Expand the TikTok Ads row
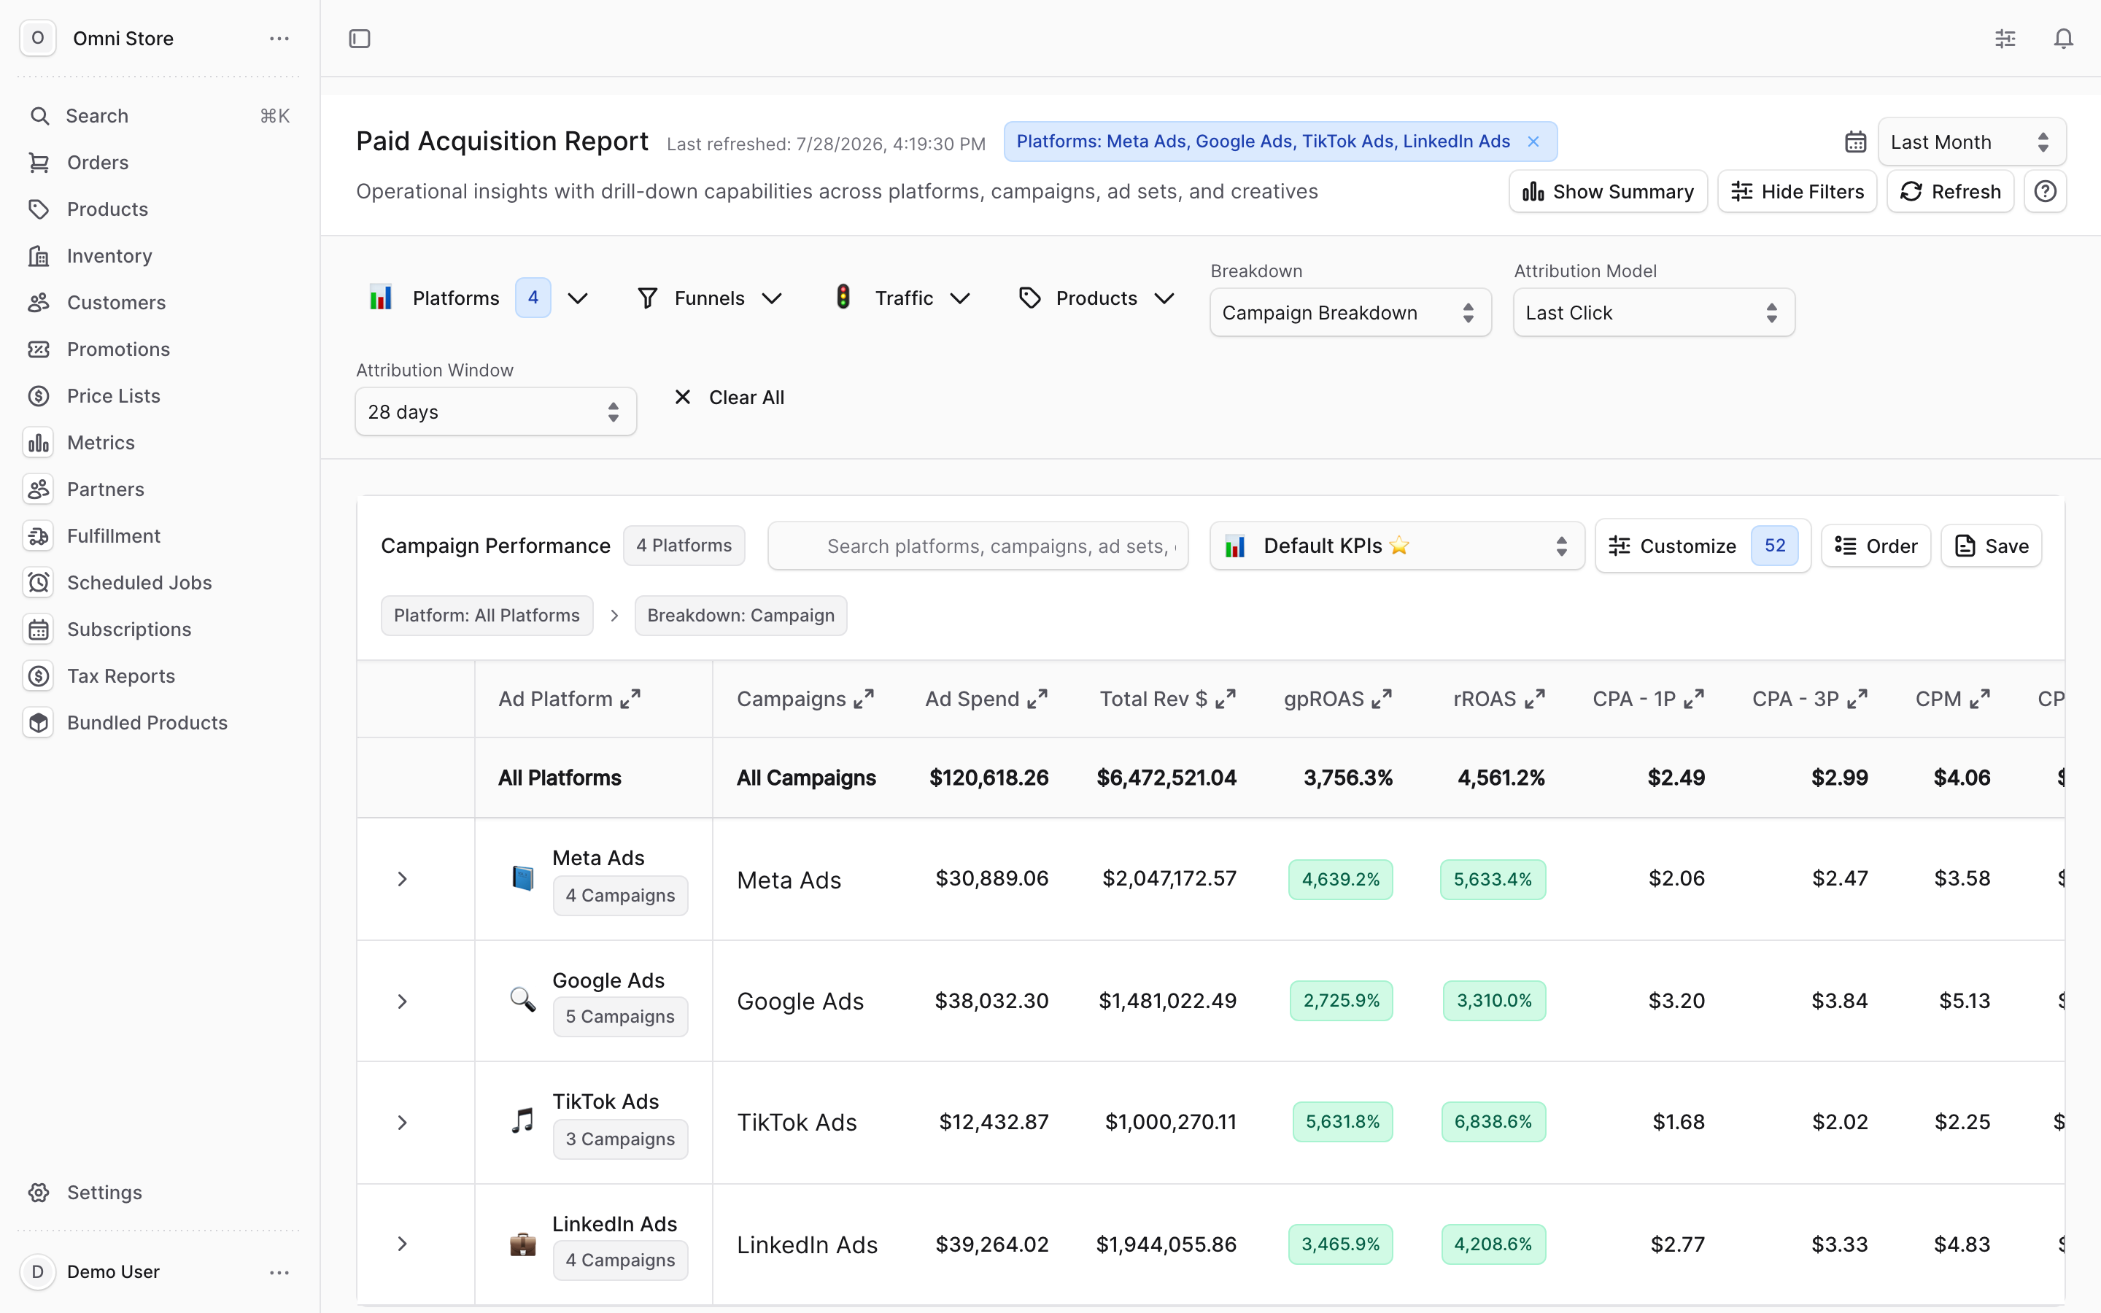The height and width of the screenshot is (1313, 2101). 402,1122
